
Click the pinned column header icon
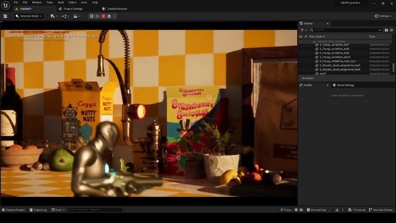point(306,37)
